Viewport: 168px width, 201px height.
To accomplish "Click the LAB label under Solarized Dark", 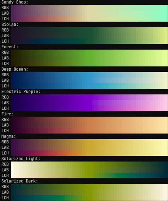I will 5,192.
